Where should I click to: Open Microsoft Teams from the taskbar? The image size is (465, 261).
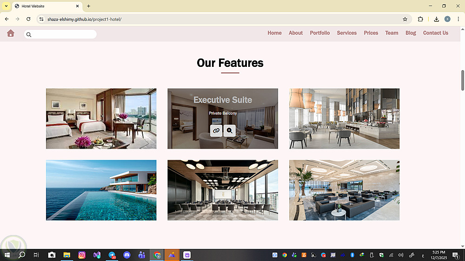click(142, 255)
